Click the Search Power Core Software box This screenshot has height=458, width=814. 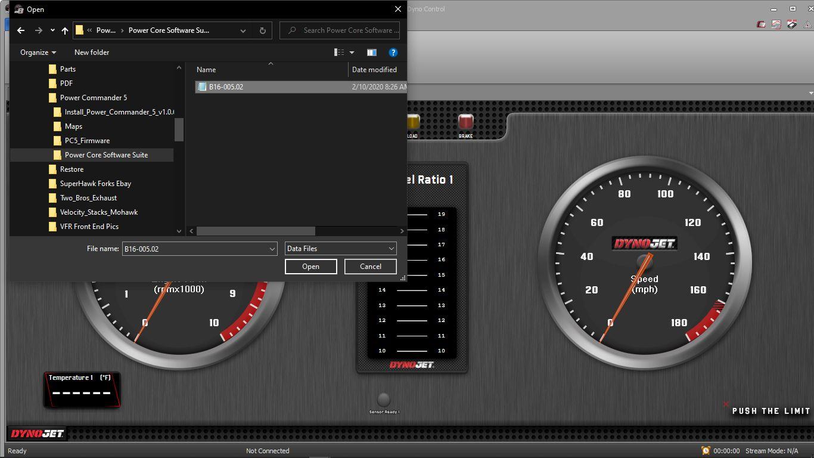pyautogui.click(x=340, y=30)
